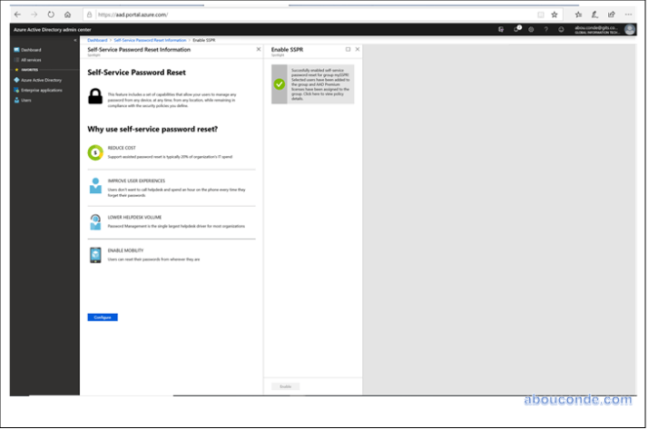
Task: Refresh the browser page
Action: coord(51,15)
